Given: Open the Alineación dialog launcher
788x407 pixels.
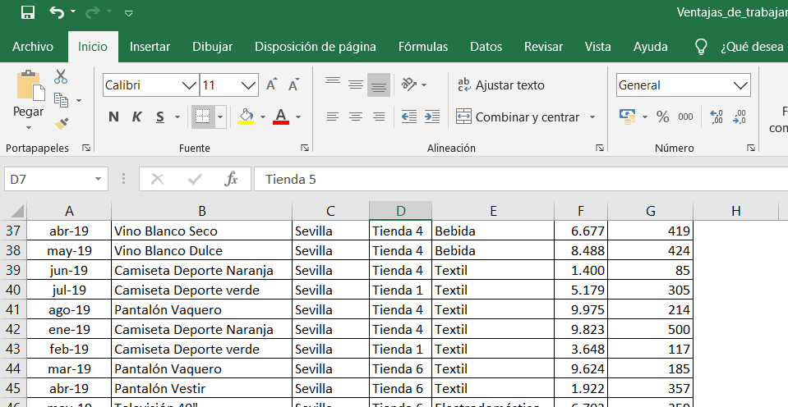Looking at the screenshot, I should (x=600, y=148).
